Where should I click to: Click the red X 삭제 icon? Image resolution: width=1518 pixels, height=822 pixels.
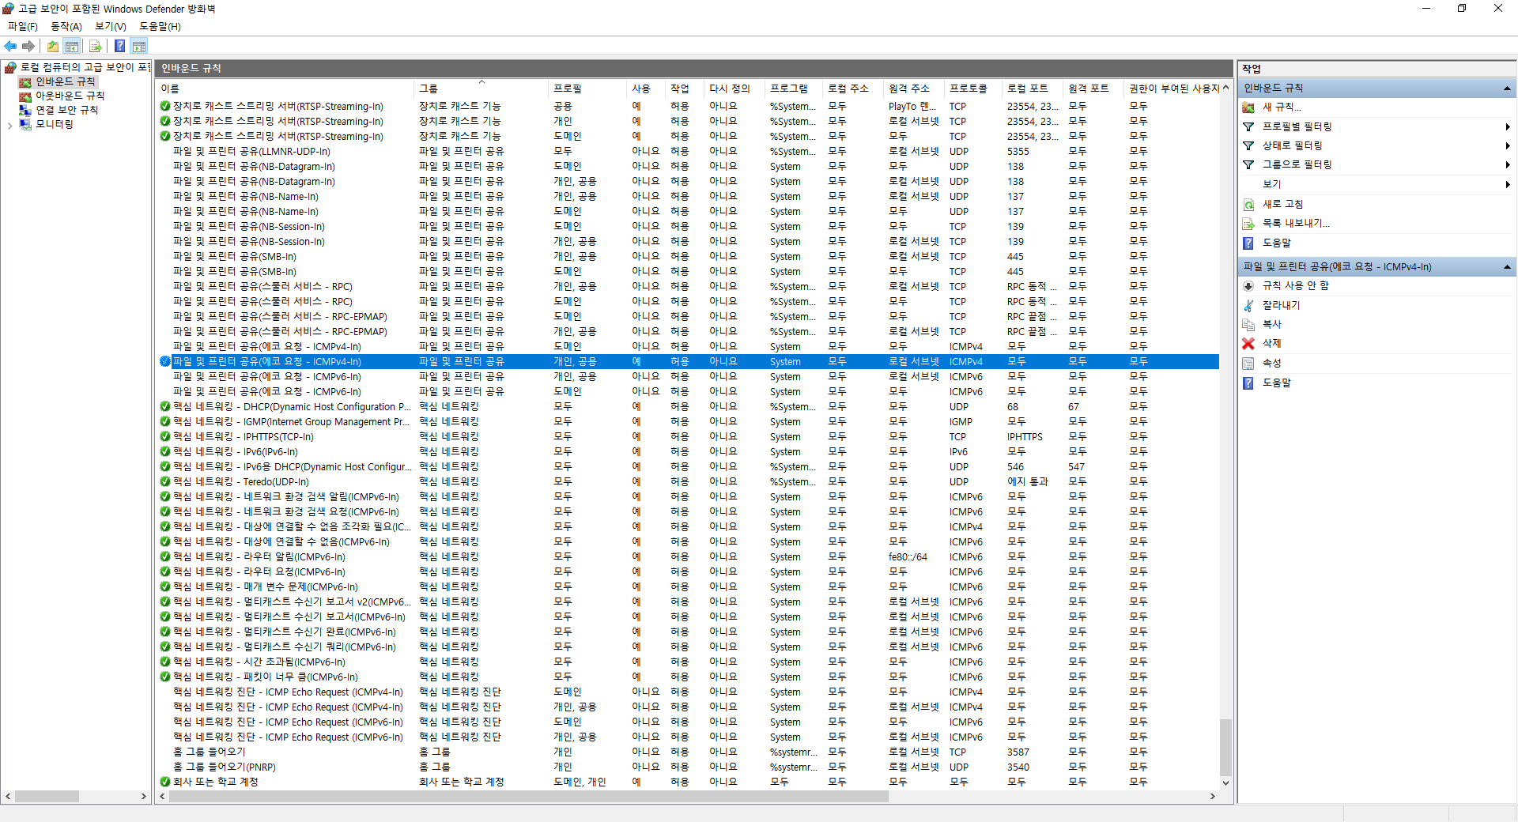(1248, 343)
